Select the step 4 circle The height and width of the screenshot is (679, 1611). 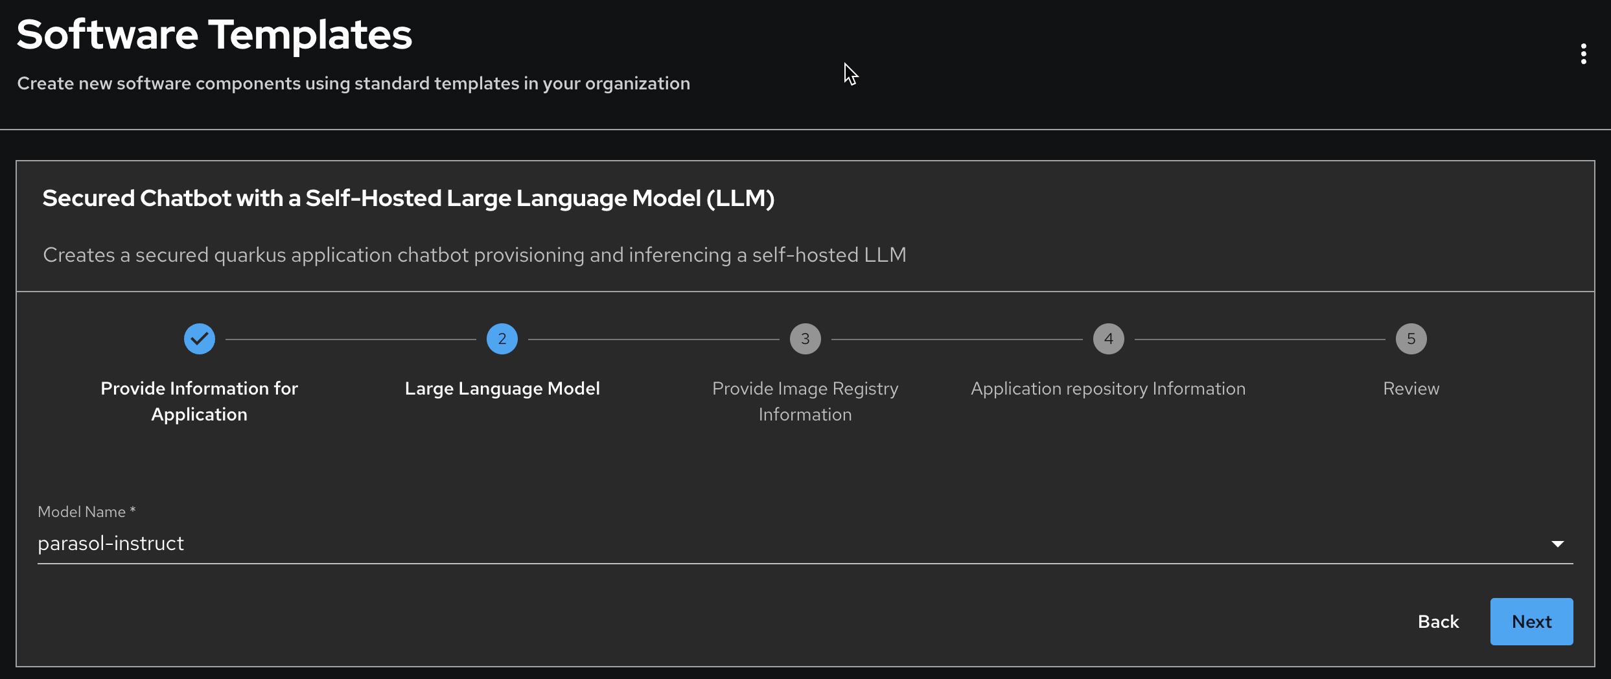pyautogui.click(x=1108, y=339)
